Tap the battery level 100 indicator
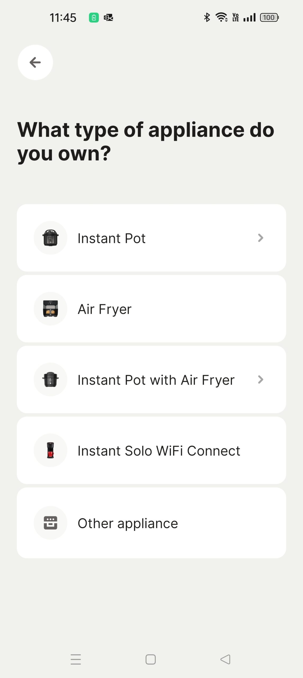The width and height of the screenshot is (303, 678). coord(269,17)
